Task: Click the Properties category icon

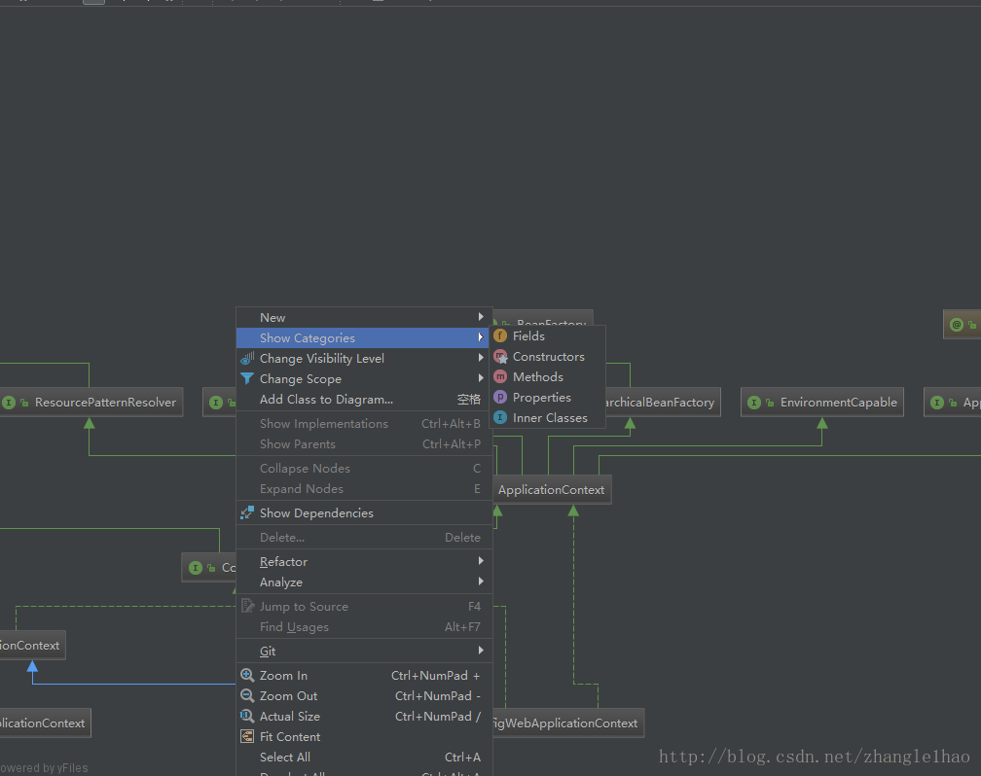Action: (500, 397)
